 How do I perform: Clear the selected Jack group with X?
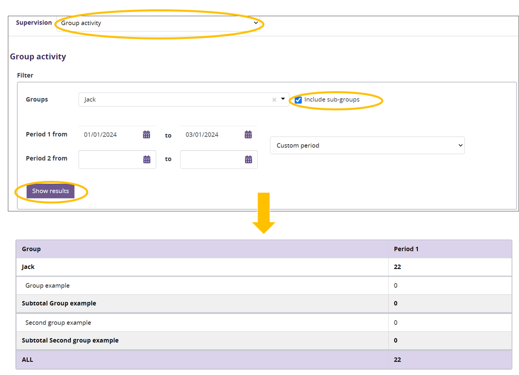(x=274, y=100)
